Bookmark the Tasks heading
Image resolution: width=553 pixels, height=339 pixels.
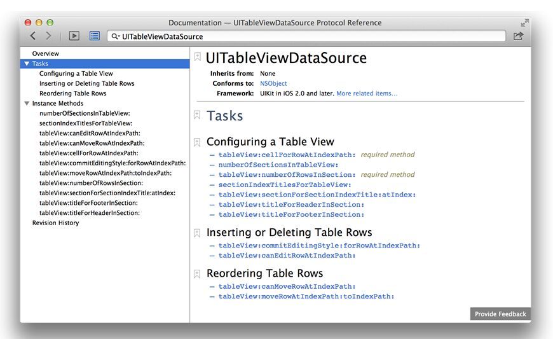point(197,115)
